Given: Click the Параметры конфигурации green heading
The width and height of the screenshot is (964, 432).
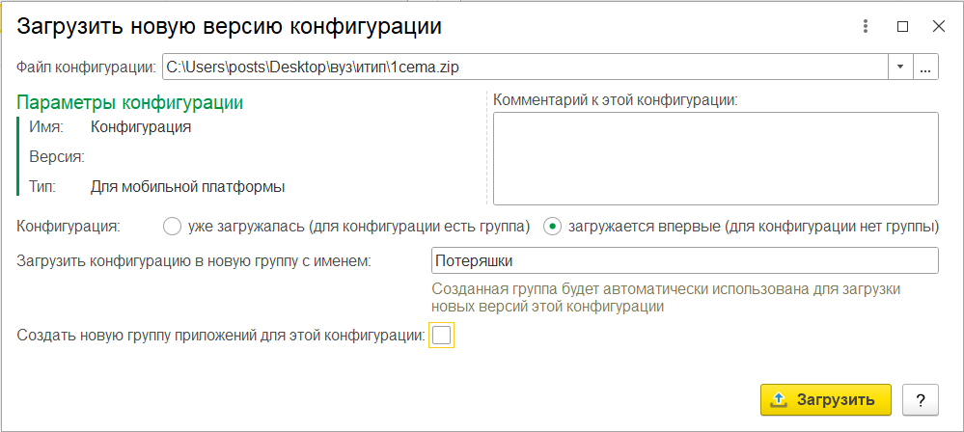Looking at the screenshot, I should coord(129,102).
